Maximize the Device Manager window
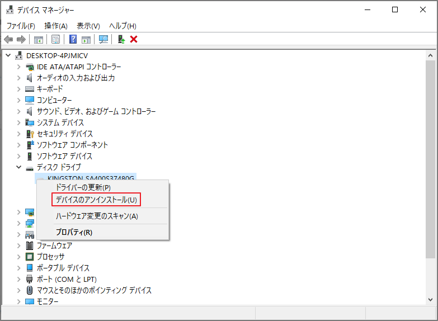 (x=395, y=10)
